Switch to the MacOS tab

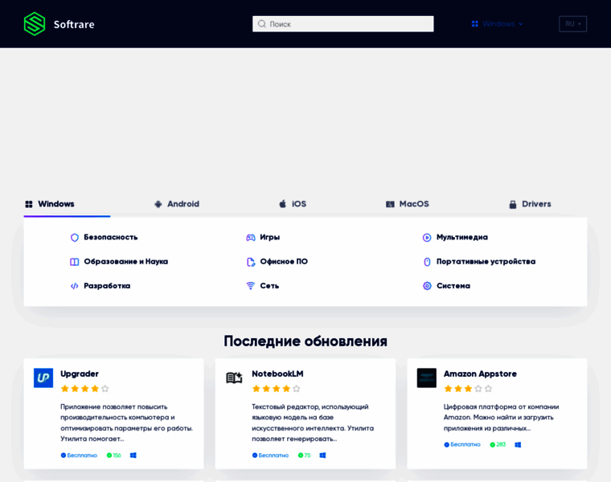click(x=408, y=204)
